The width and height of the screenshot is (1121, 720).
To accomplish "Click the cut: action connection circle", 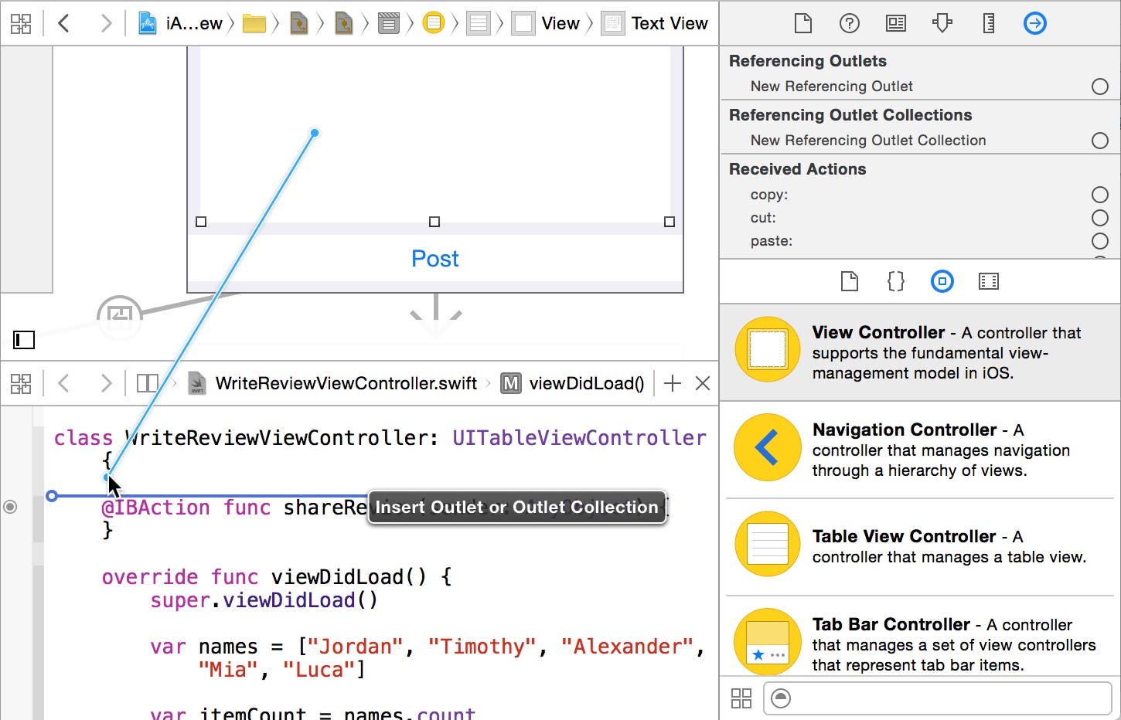I will click(1099, 218).
